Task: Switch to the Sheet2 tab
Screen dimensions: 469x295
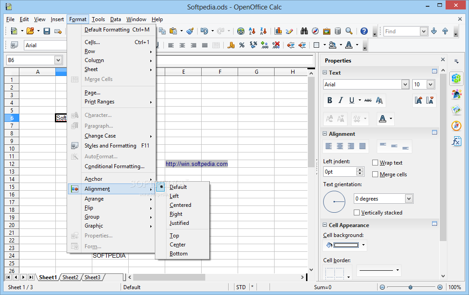Action: (x=70, y=277)
